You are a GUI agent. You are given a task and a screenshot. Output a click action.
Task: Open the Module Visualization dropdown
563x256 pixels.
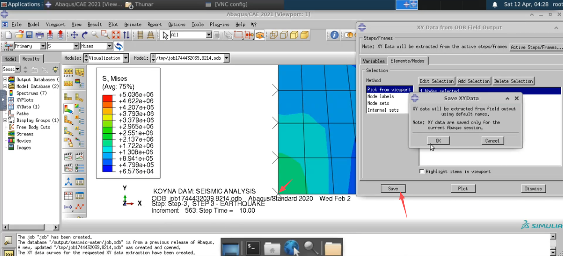pyautogui.click(x=126, y=58)
